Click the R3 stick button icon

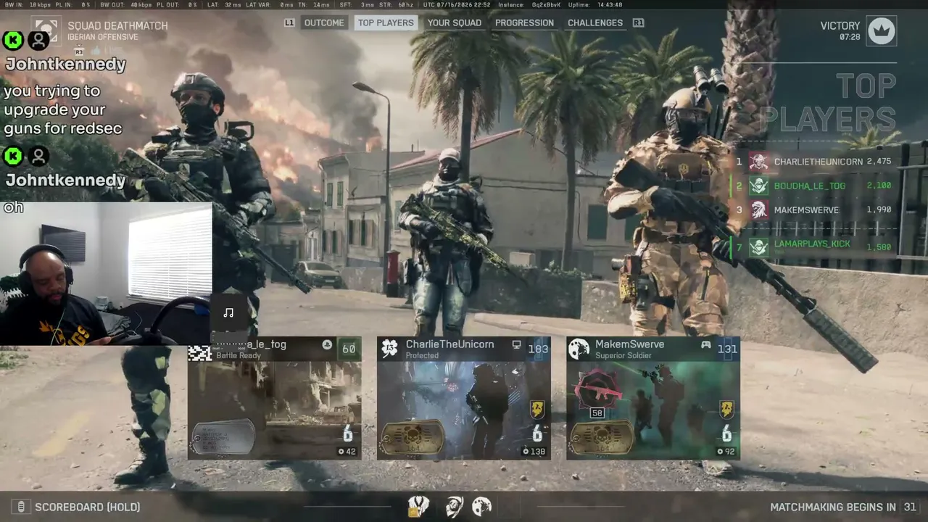[x=80, y=50]
